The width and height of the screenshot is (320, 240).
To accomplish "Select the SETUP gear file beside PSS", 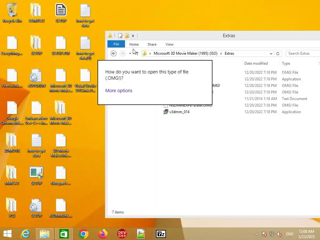I will tap(36, 208).
